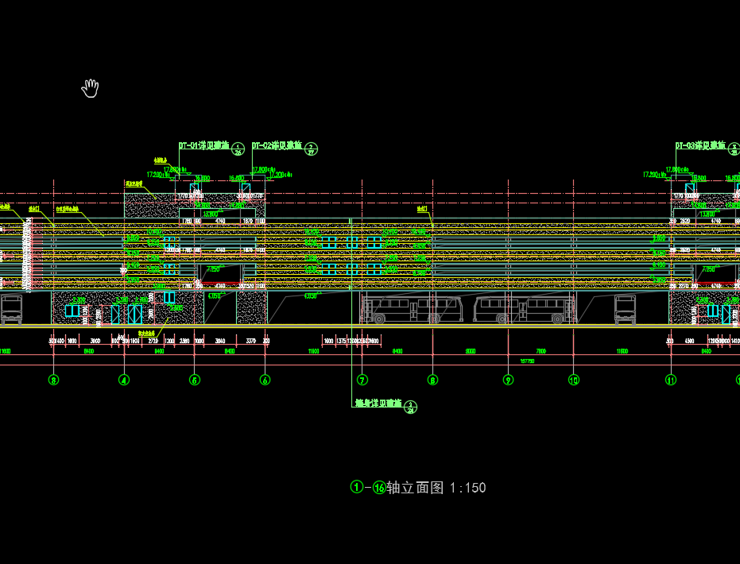Select the 4.050 elevation mark left of axis 7

pos(311,296)
